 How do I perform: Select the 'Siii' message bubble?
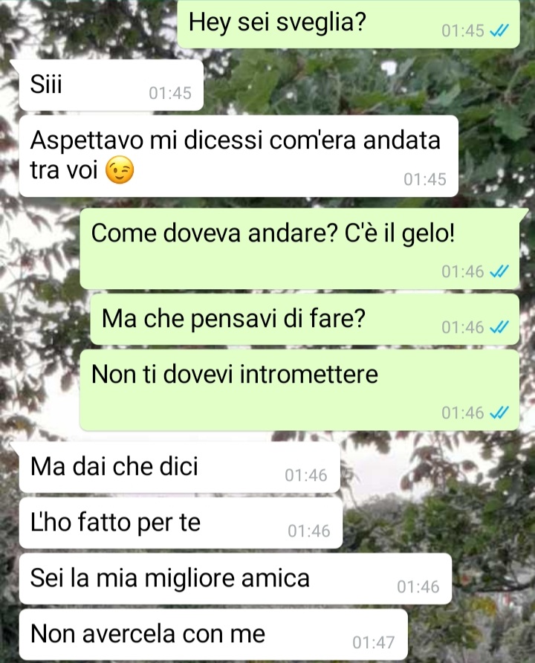111,85
